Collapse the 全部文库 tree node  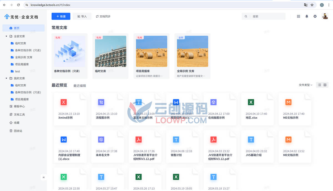click(6, 36)
